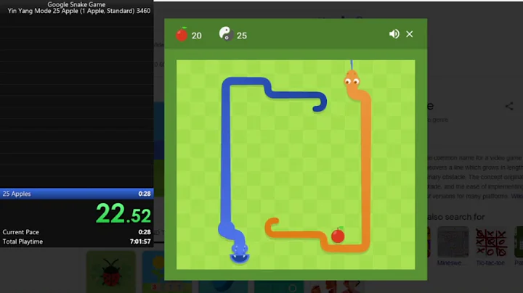
Task: Close the Snake game overlay
Action: coord(409,34)
